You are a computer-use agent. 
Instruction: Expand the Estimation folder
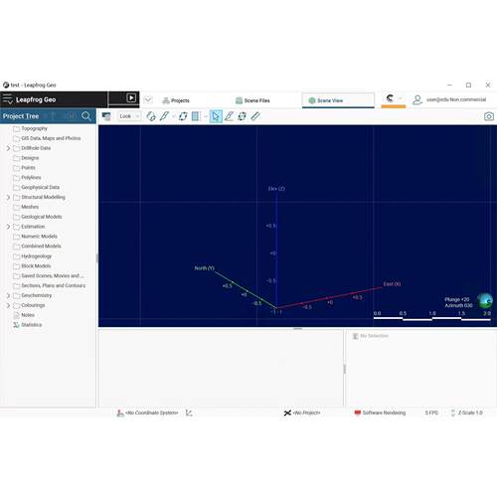point(8,227)
